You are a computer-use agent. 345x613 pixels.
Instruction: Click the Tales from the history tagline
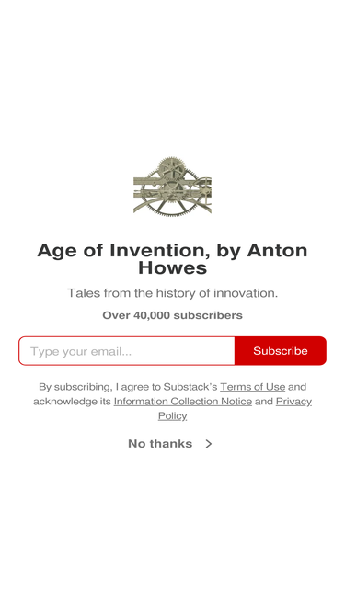(x=173, y=293)
